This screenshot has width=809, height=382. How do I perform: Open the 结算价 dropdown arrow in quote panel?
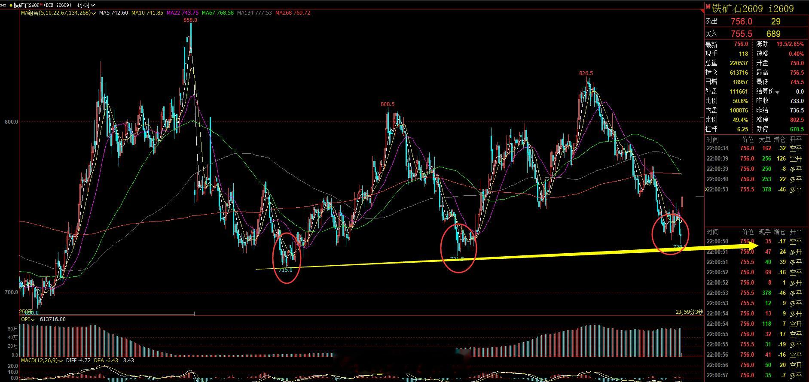[x=777, y=92]
